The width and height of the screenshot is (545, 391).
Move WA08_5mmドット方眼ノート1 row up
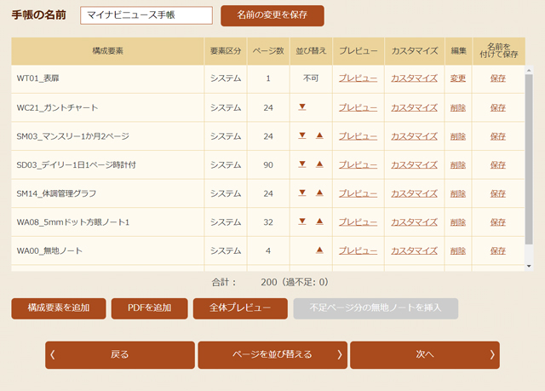319,221
